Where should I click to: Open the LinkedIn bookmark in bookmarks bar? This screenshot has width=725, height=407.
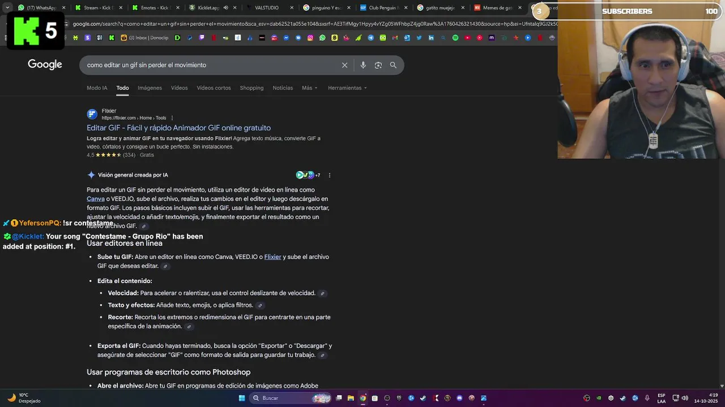click(x=431, y=38)
